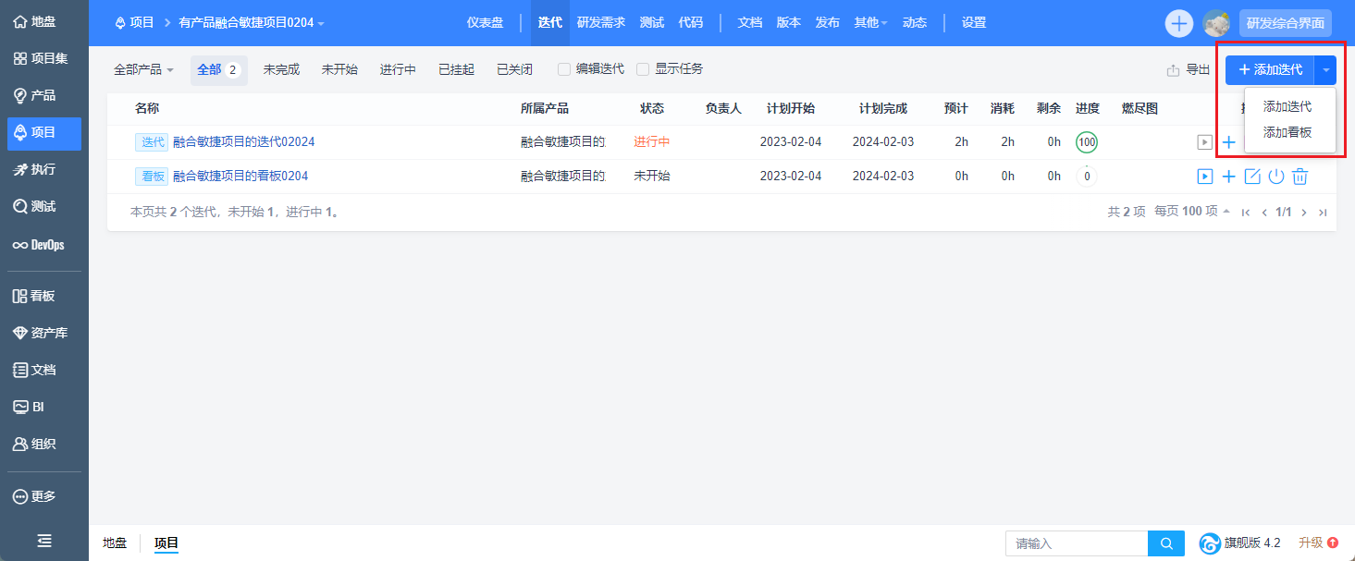Image resolution: width=1355 pixels, height=561 pixels.
Task: Open the 融合敏捷项目的迭代02024 link
Action: [x=244, y=142]
